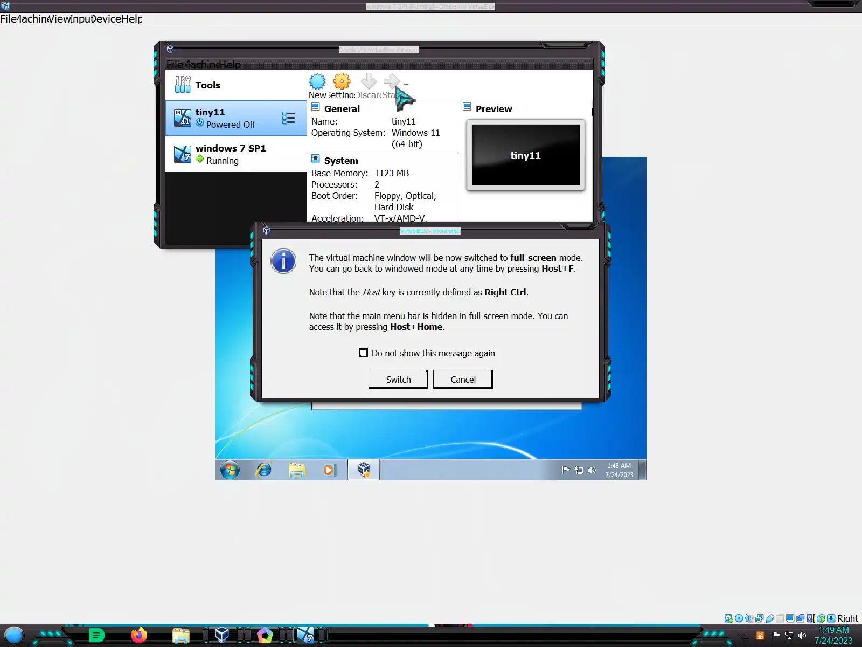Click the Java icon in host tray
The height and width of the screenshot is (647, 862).
(760, 636)
